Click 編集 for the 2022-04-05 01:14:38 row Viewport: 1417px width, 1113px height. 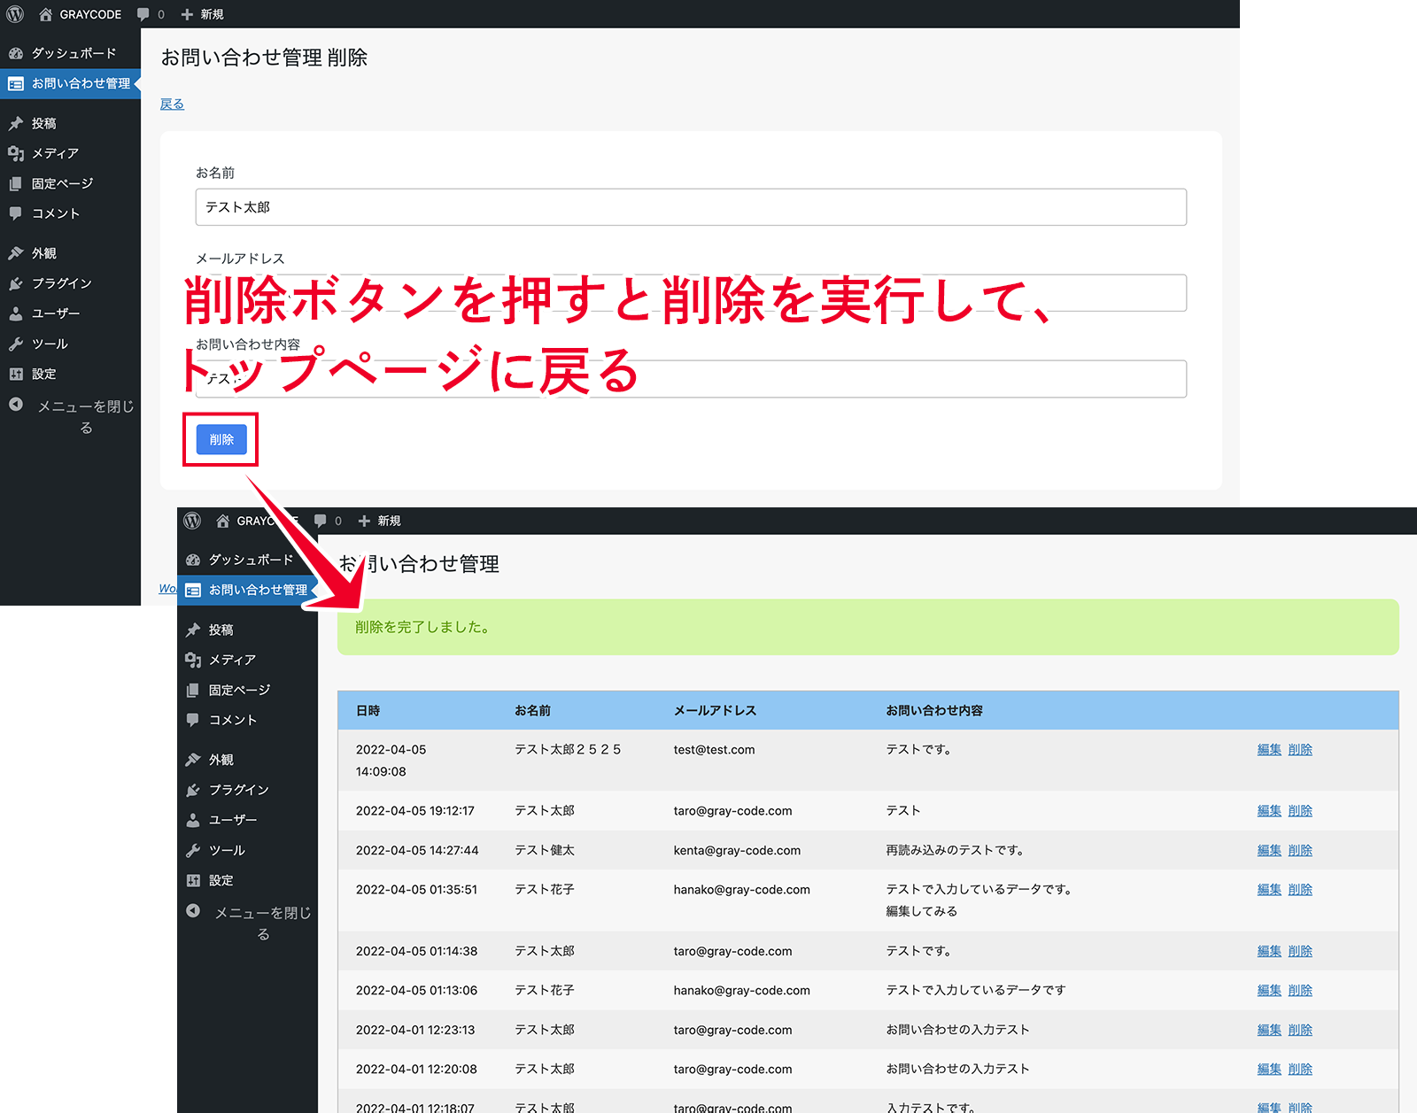click(1269, 951)
